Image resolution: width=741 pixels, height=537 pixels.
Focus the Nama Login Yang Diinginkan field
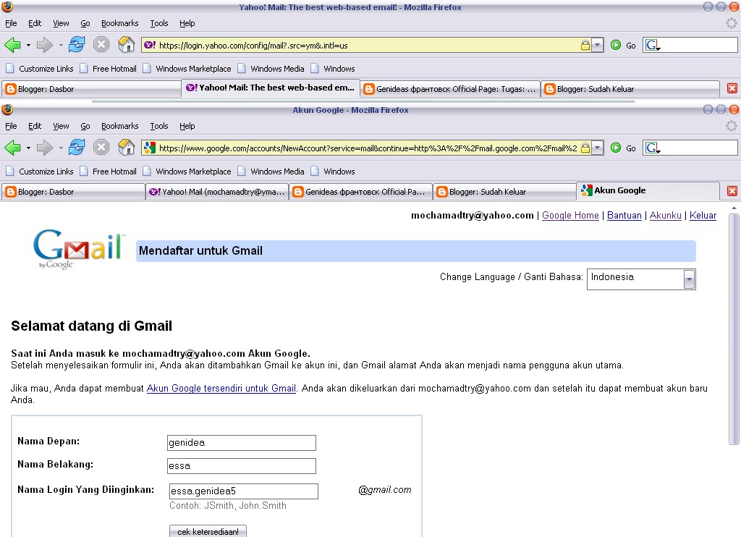click(x=244, y=491)
